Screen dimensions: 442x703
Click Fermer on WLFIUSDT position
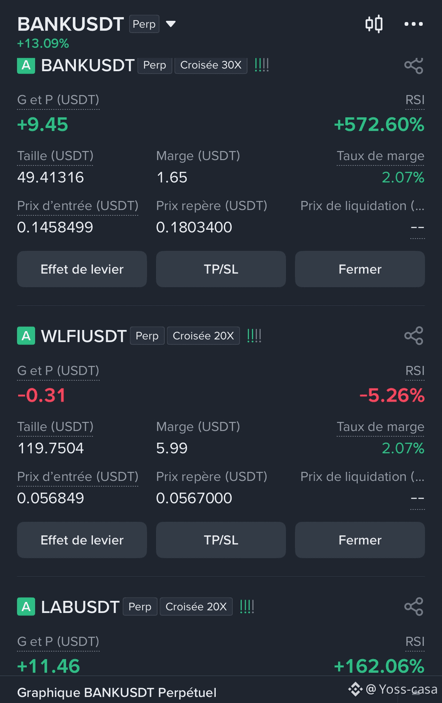click(x=360, y=540)
